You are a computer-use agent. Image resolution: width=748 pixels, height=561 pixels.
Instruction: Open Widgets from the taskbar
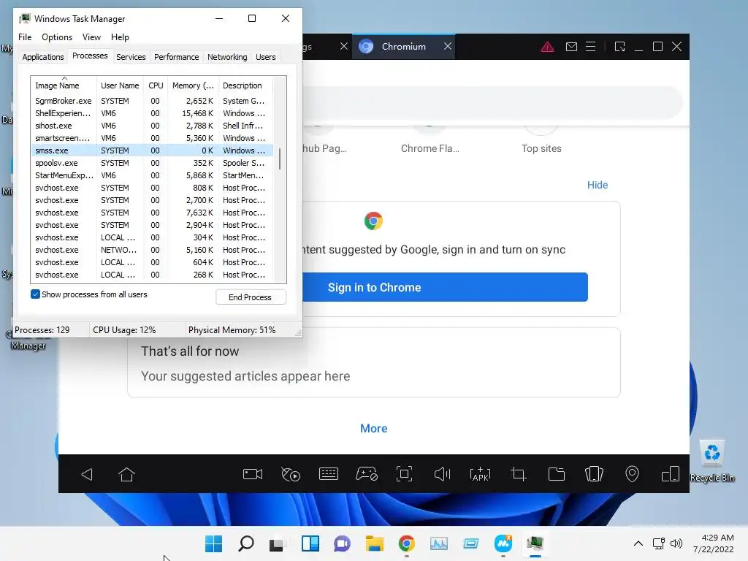pyautogui.click(x=310, y=543)
